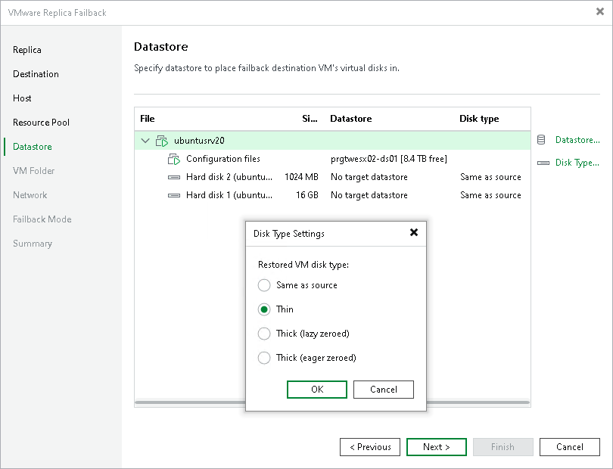Click the Next > button
This screenshot has width=613, height=469.
coord(437,447)
